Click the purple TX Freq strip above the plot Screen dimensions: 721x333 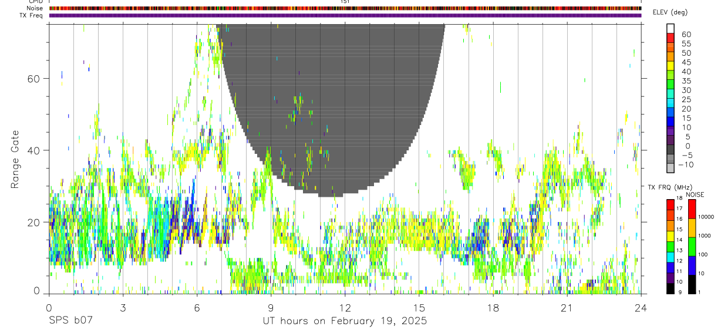[x=345, y=15]
